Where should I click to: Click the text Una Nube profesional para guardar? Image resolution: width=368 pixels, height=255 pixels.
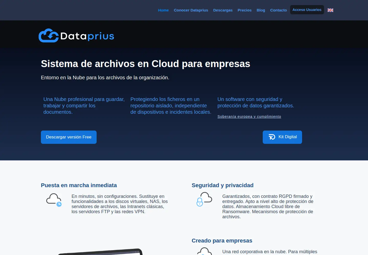pyautogui.click(x=84, y=106)
